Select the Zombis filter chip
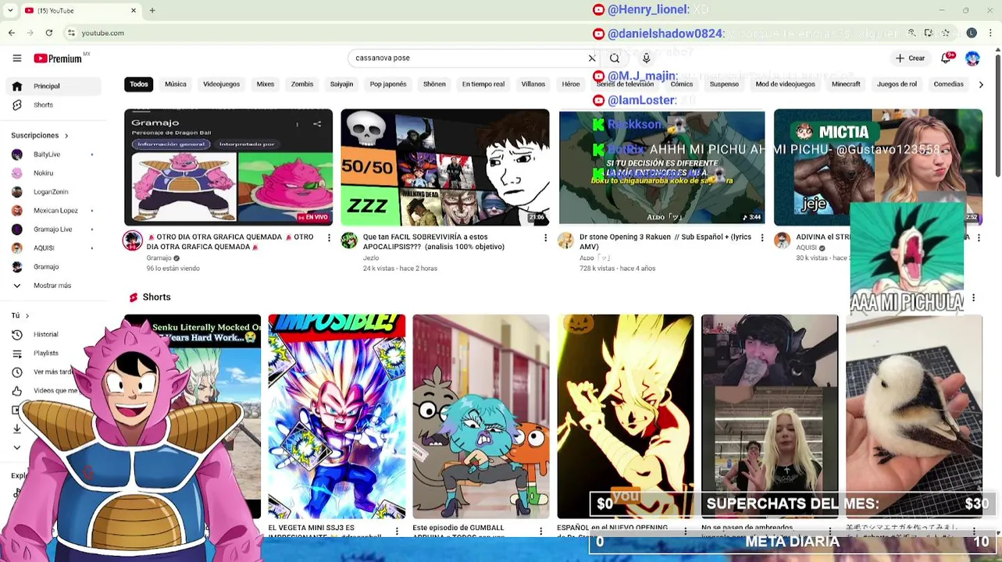 coord(301,84)
